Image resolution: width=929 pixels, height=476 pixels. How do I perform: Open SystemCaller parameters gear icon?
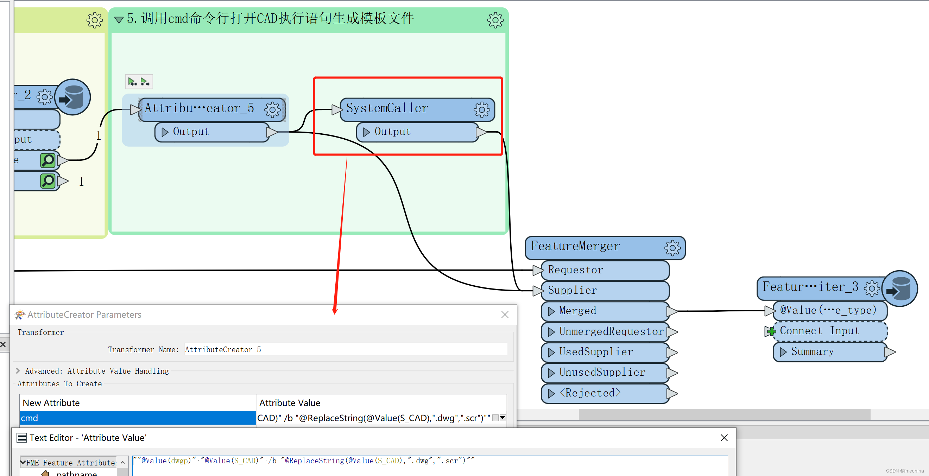point(482,109)
